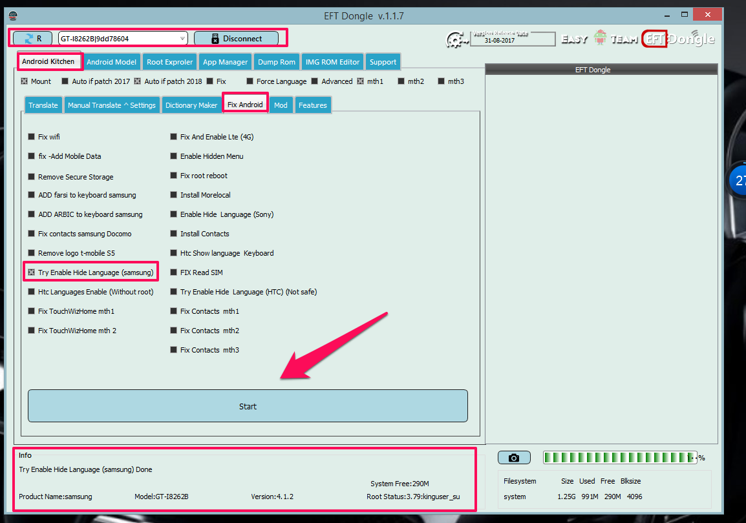Enable Auto if patch 2017 checkbox

coord(65,81)
